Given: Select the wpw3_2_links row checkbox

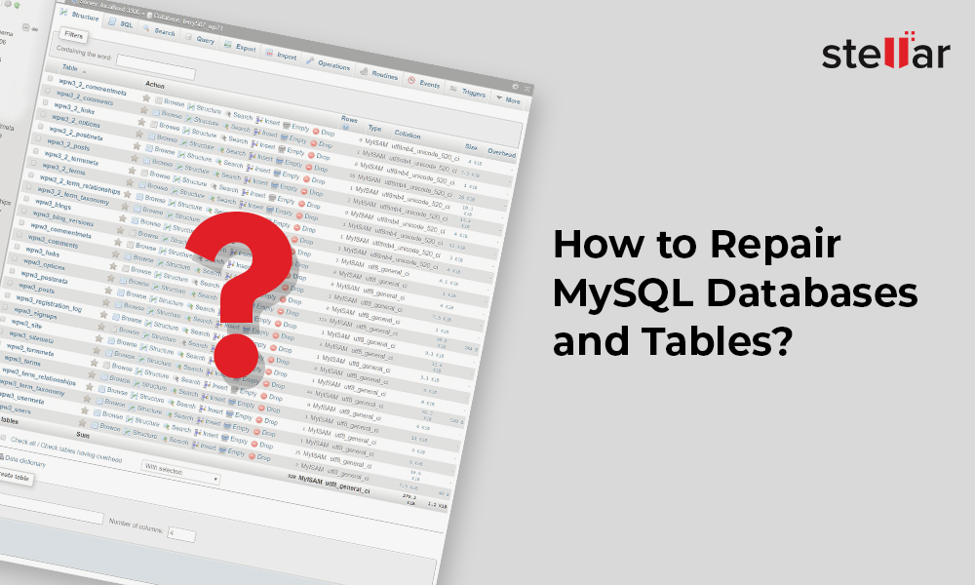Looking at the screenshot, I should 45,102.
